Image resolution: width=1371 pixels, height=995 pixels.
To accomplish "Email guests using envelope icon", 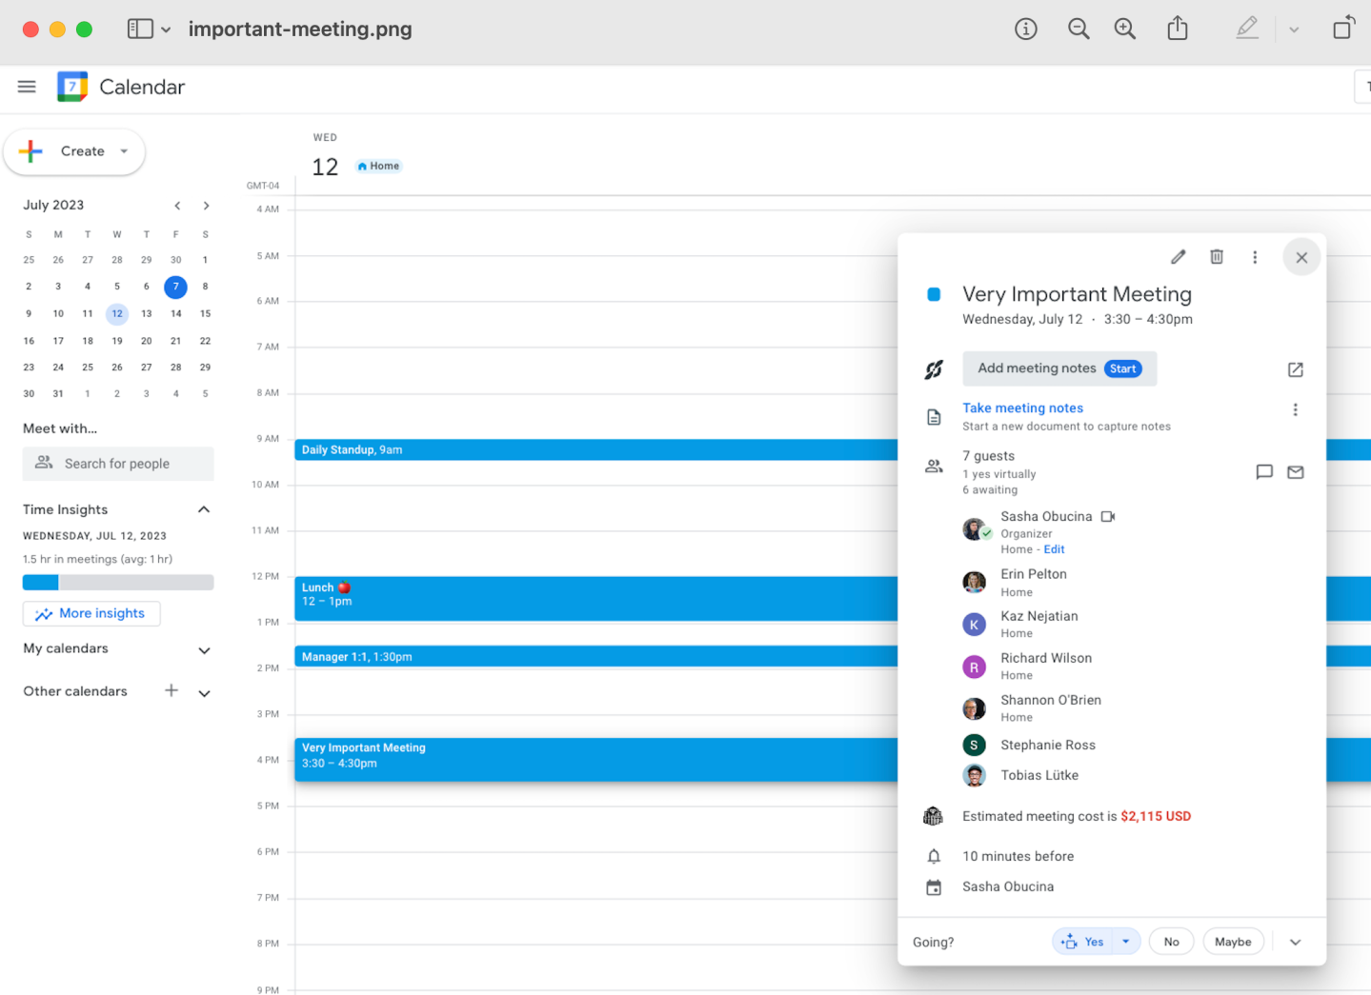I will 1295,472.
